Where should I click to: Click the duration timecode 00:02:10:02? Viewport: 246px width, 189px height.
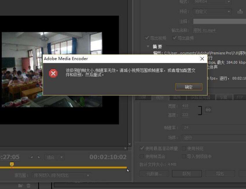108,157
